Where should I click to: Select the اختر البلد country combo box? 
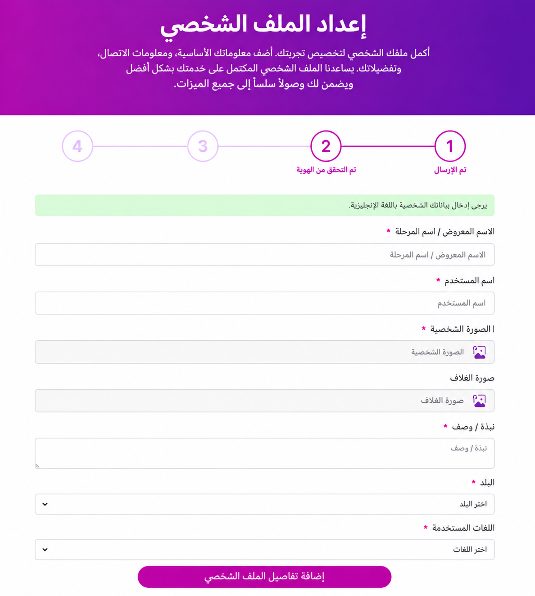(265, 504)
